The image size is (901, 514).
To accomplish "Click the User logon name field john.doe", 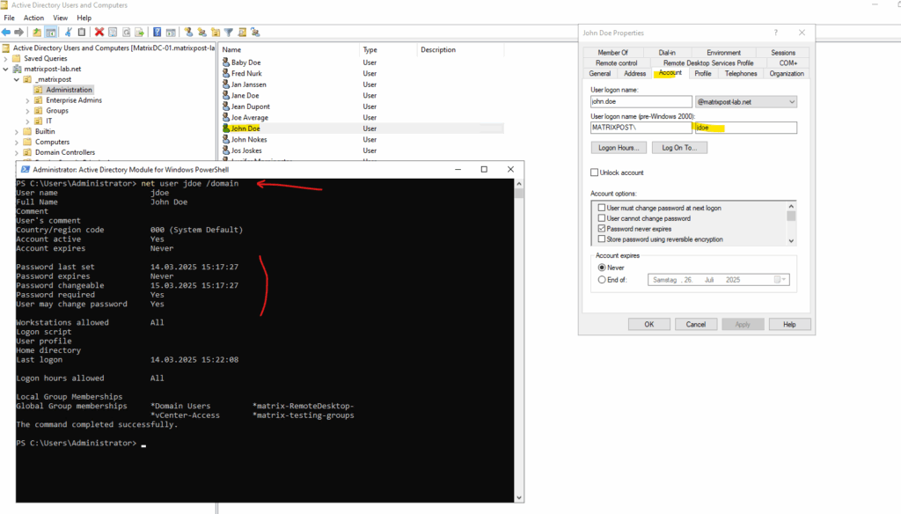I will (641, 102).
